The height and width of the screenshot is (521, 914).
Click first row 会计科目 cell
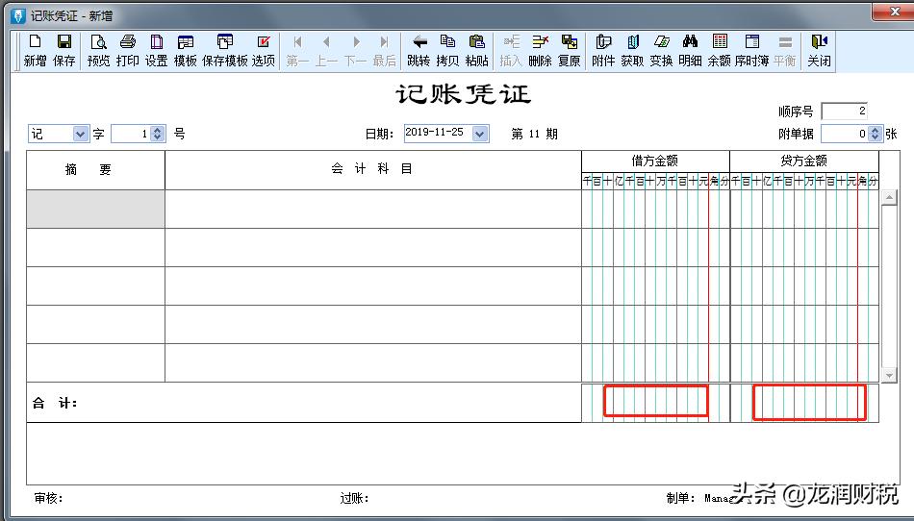pyautogui.click(x=373, y=209)
